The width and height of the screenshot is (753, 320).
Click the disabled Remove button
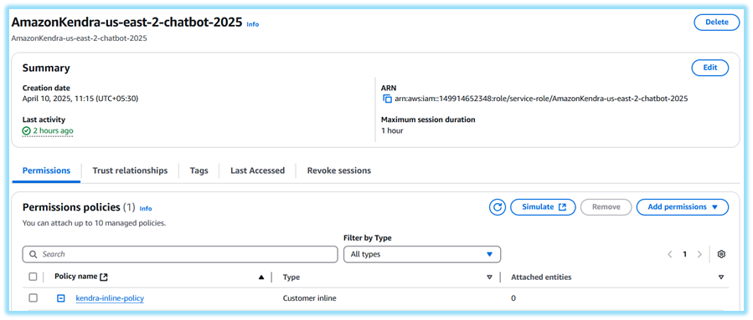[x=606, y=207]
